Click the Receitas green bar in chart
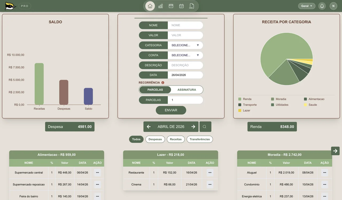Image resolution: width=342 pixels, height=200 pixels. (39, 84)
